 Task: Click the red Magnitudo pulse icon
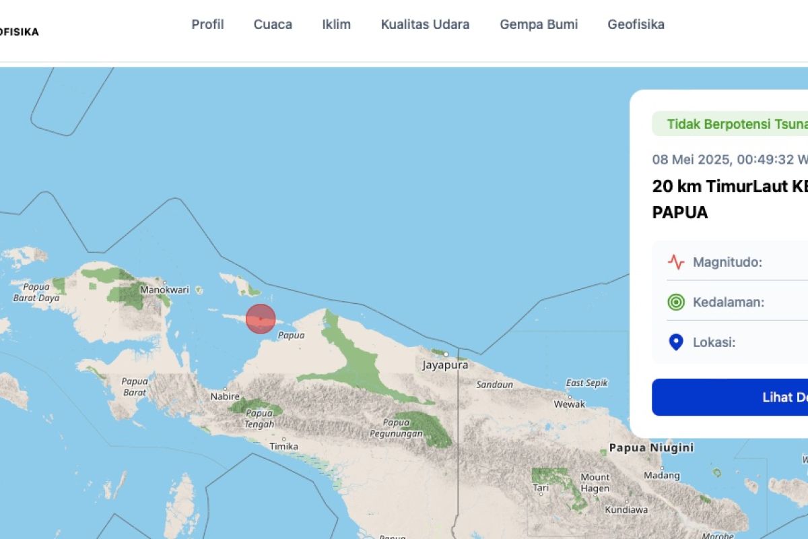point(676,262)
